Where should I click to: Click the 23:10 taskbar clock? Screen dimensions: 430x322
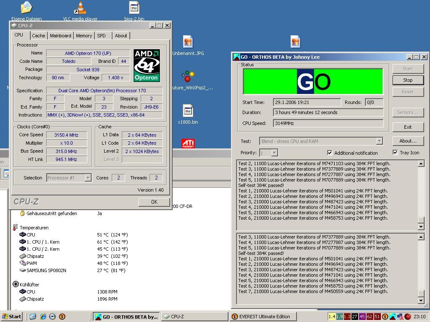(x=420, y=317)
